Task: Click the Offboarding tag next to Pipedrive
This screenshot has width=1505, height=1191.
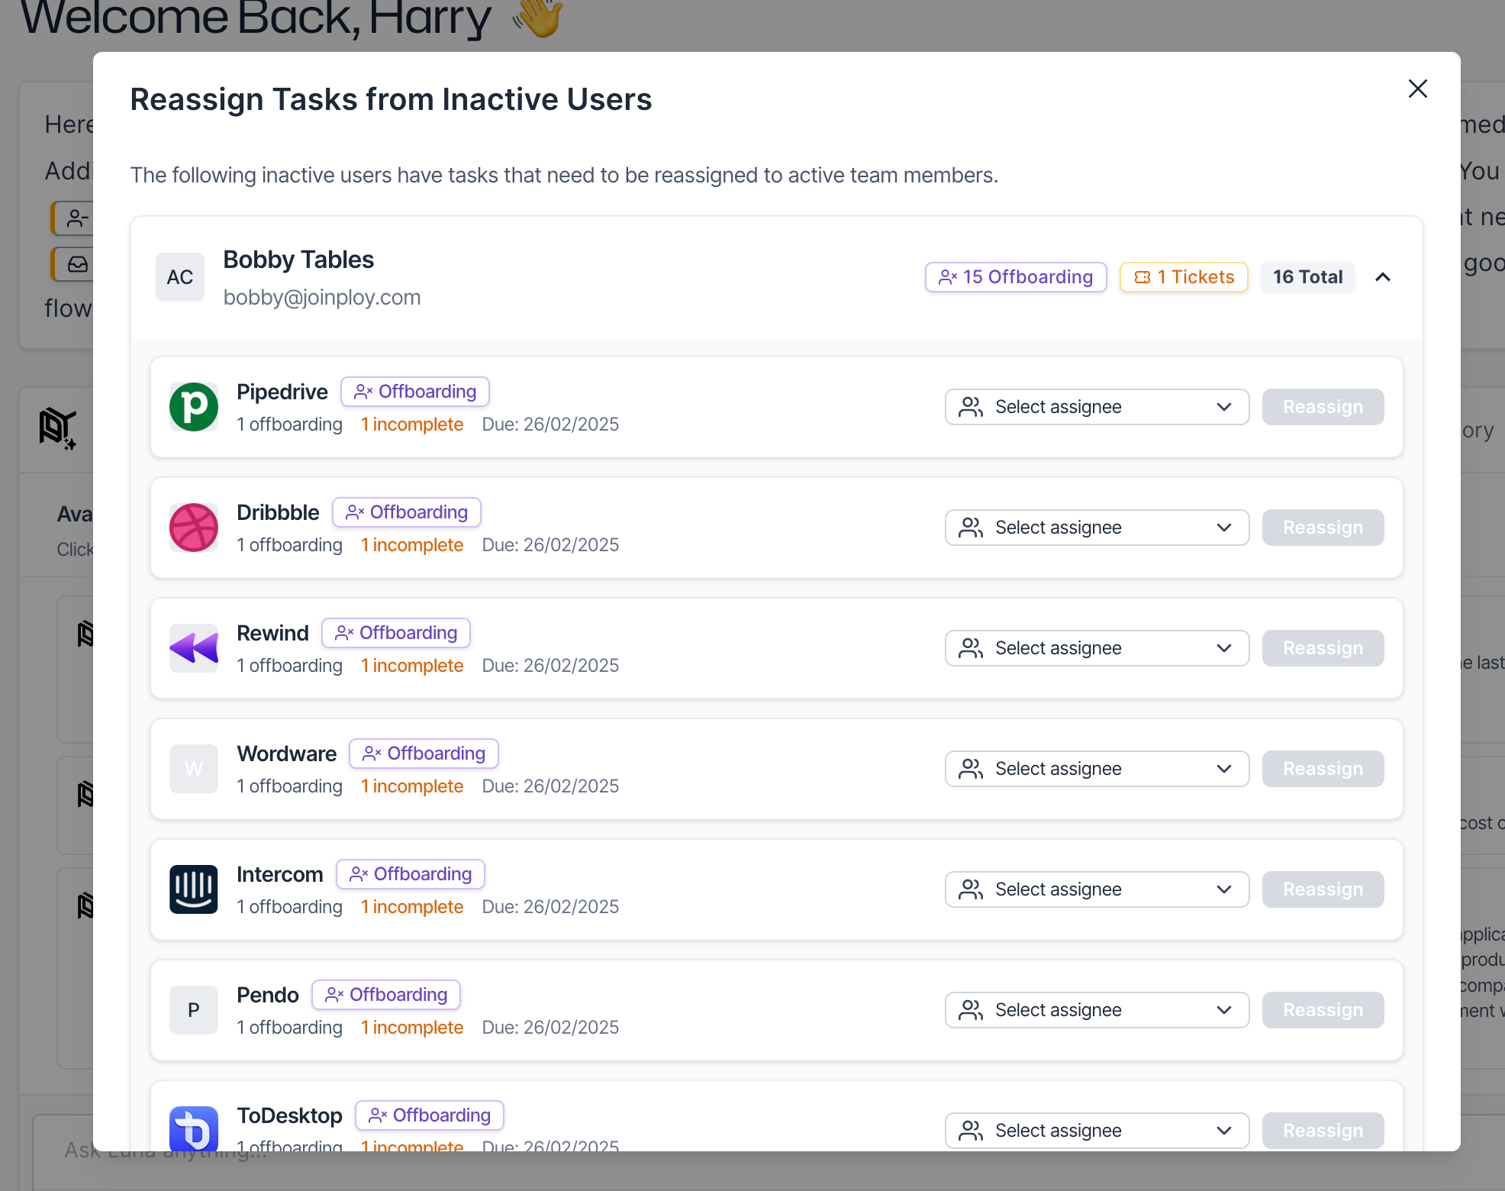Action: [x=414, y=392]
